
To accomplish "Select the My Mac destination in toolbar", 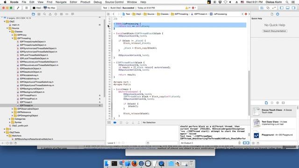I will pos(50,8).
